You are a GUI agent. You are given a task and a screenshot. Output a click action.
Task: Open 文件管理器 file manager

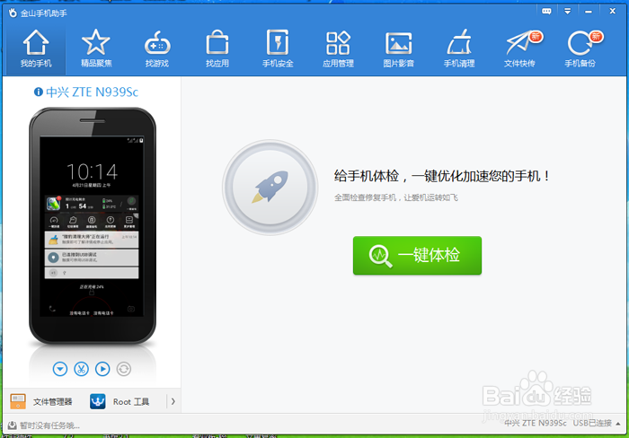[x=41, y=401]
